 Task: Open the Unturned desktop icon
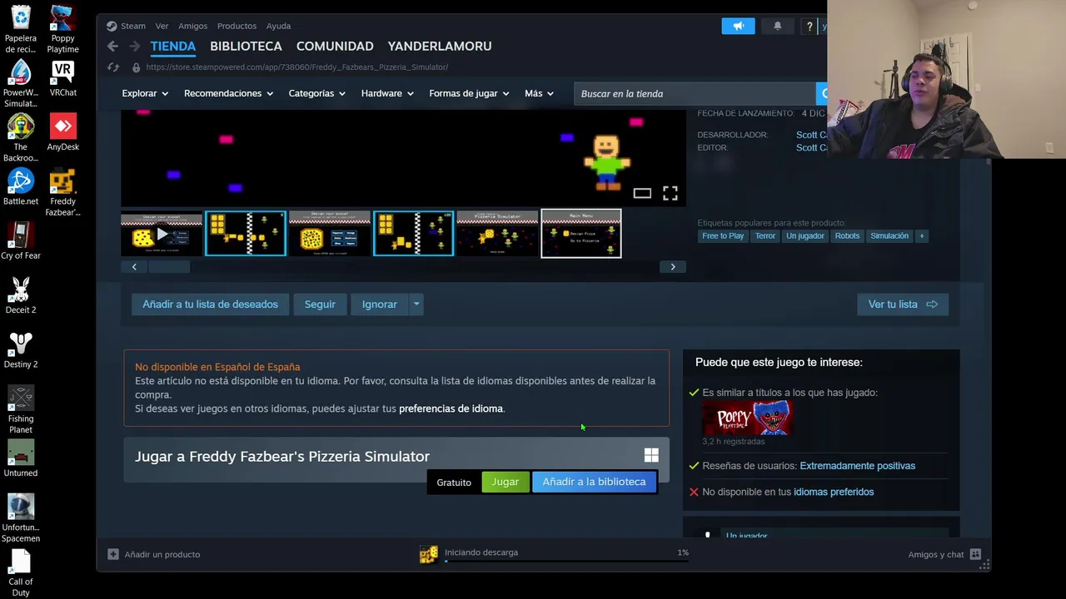click(20, 458)
